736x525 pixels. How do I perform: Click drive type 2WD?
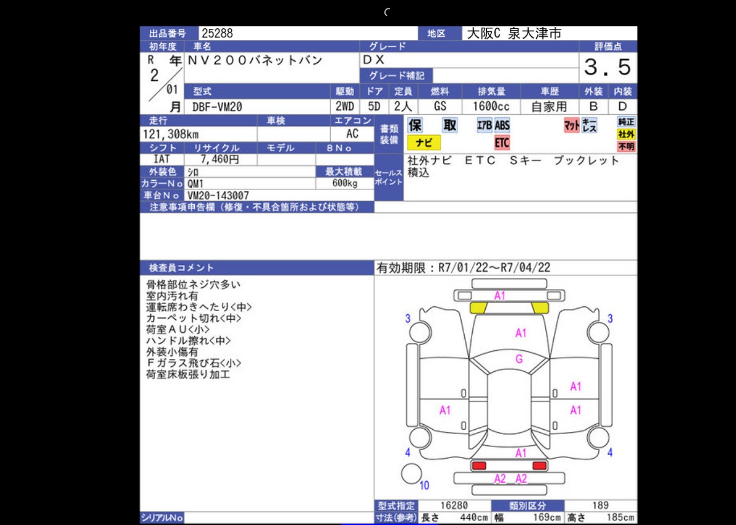(345, 107)
